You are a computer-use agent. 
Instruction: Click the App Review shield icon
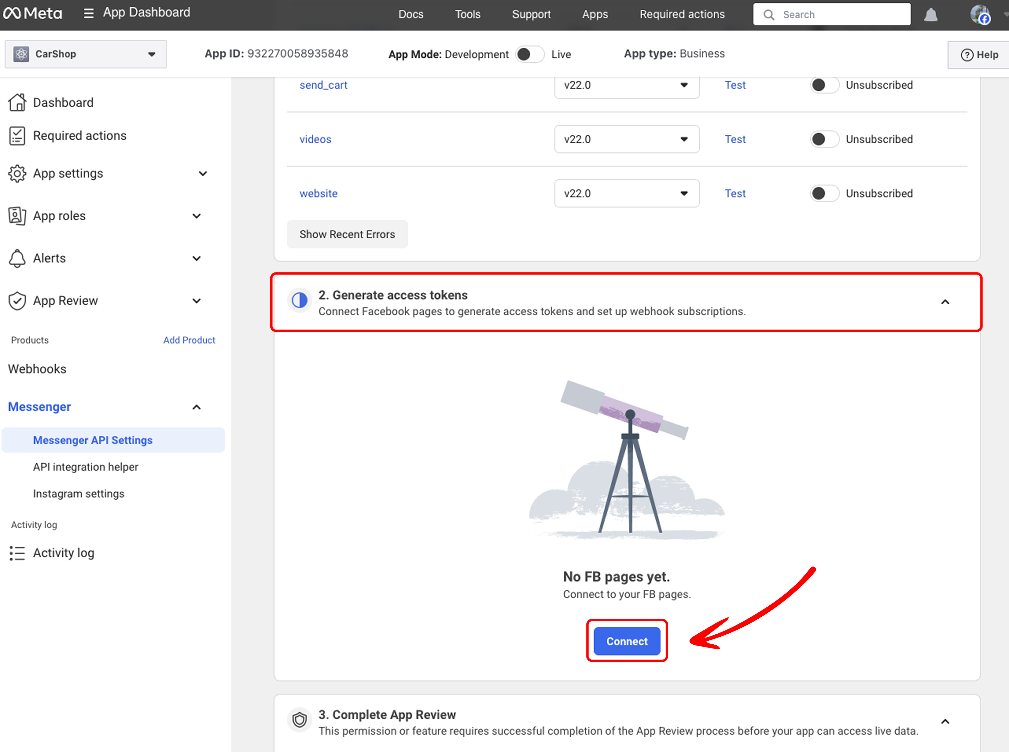[17, 300]
